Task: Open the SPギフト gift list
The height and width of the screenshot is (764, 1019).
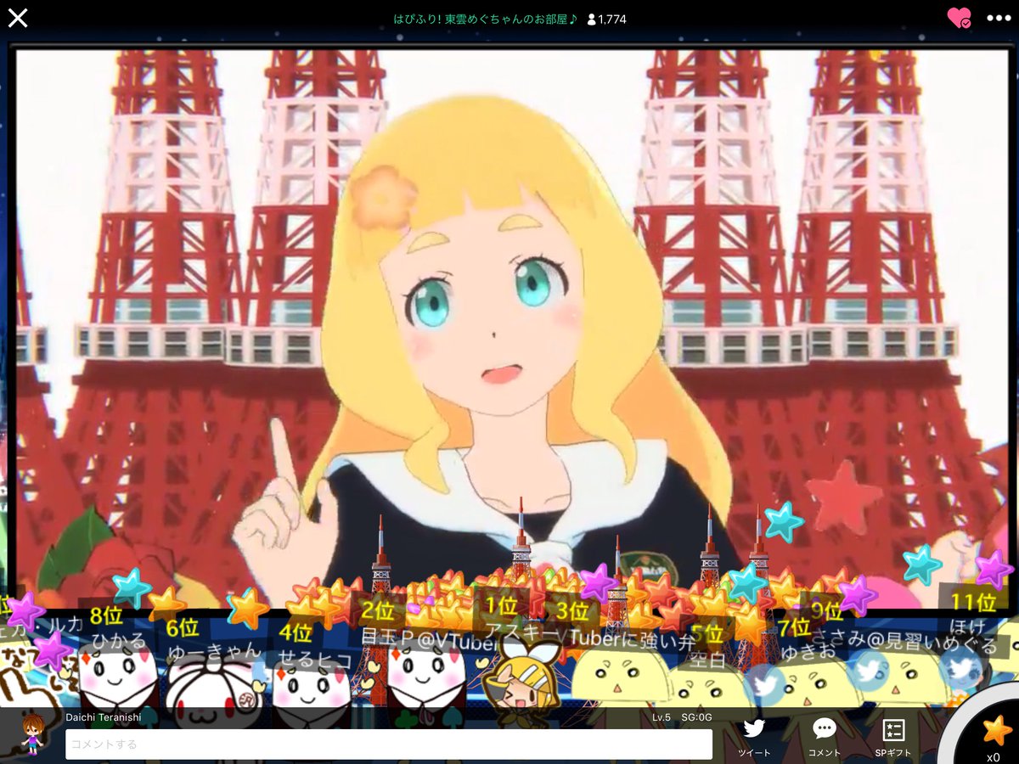Action: 892,737
